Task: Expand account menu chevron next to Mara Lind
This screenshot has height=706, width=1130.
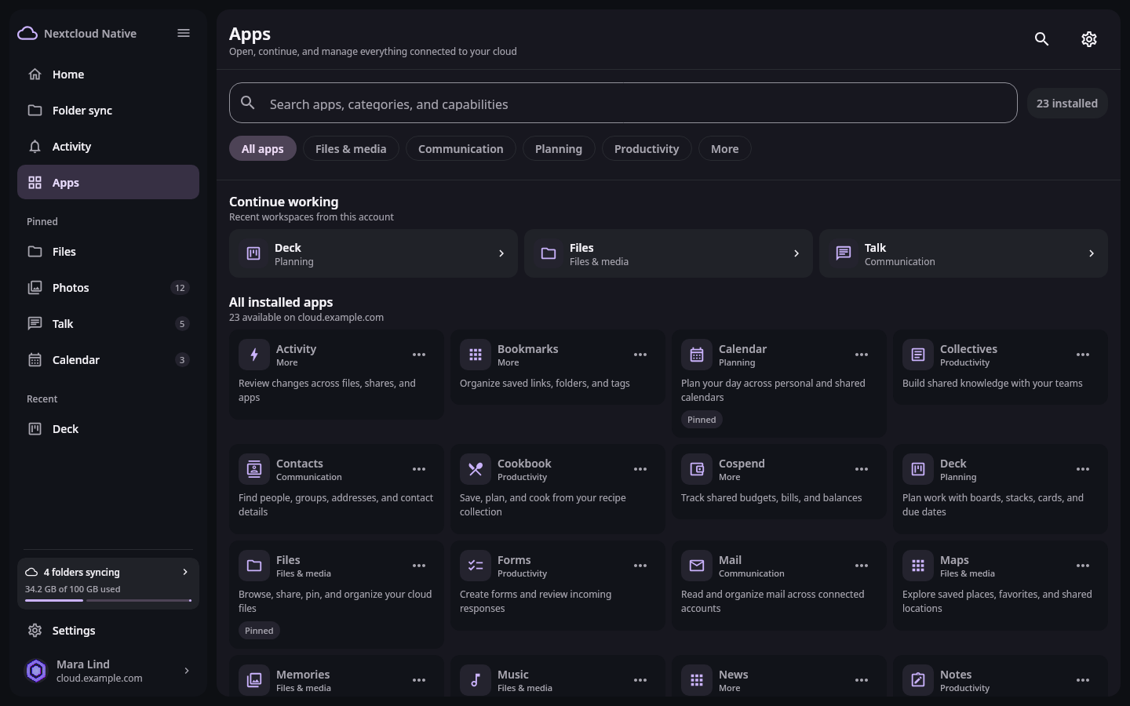Action: [187, 671]
